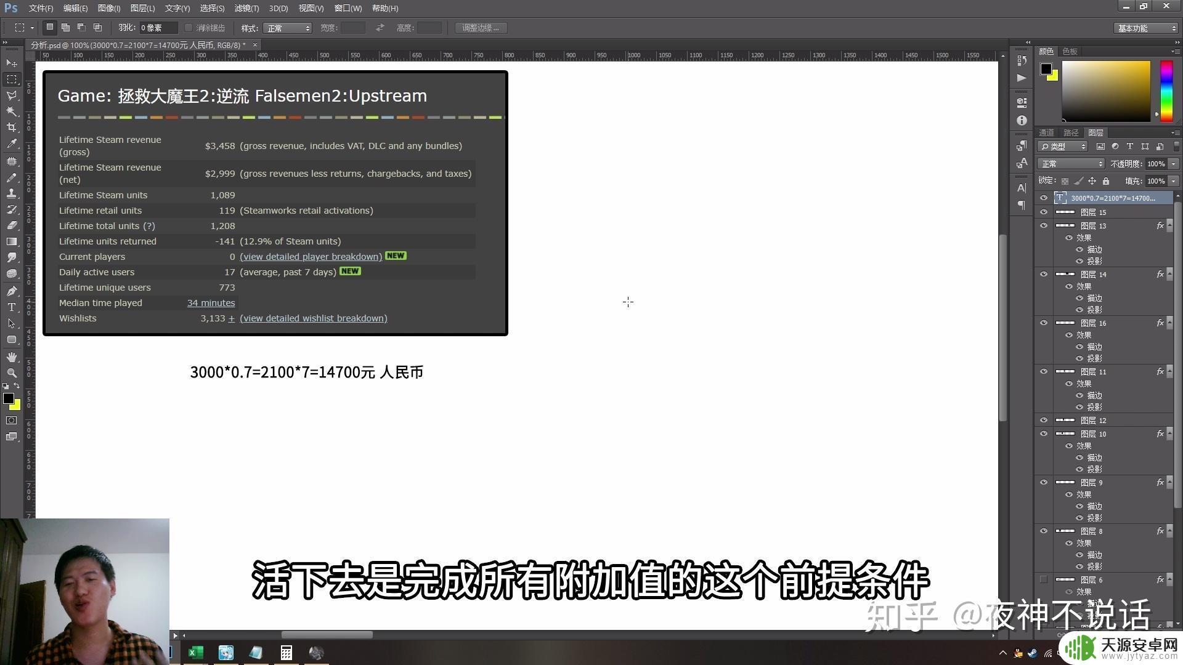This screenshot has width=1183, height=665.
Task: Open the Actions panel play icon
Action: pyautogui.click(x=1022, y=78)
